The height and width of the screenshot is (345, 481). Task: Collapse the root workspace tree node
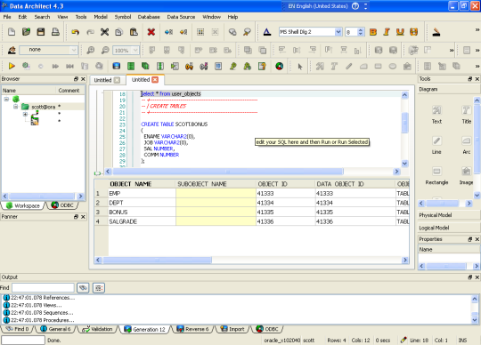[x=6, y=100]
